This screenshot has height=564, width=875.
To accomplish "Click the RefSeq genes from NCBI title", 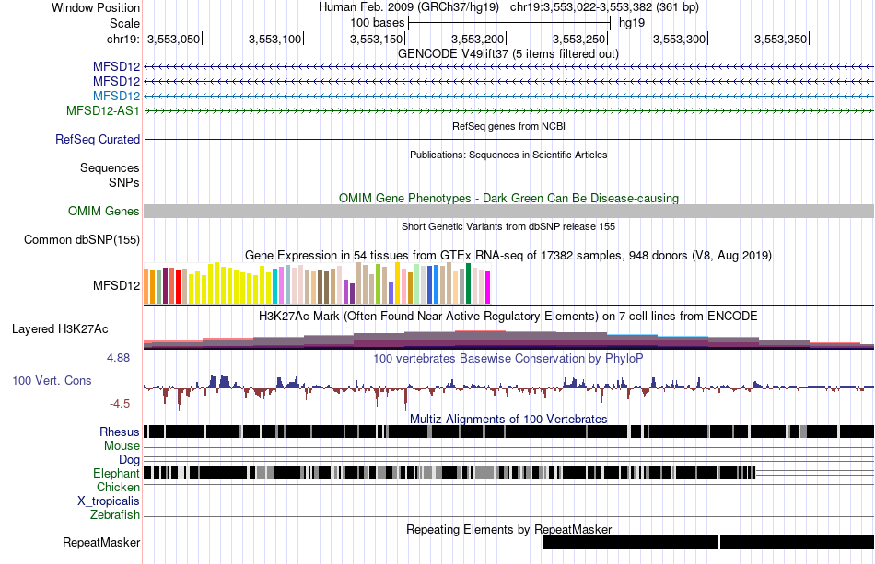I will pyautogui.click(x=508, y=127).
